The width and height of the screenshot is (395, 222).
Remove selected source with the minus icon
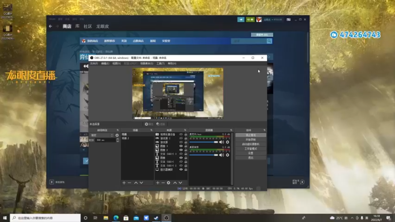(163, 183)
